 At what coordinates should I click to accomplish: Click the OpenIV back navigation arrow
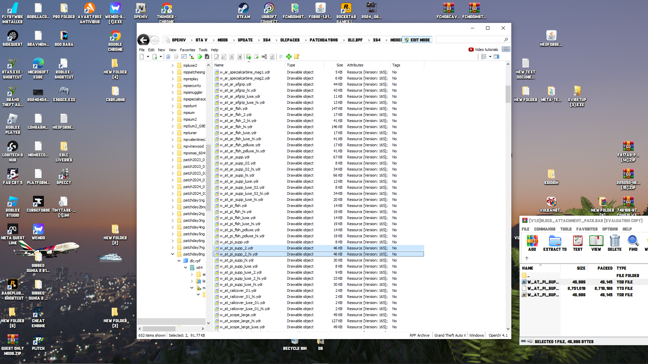coord(143,40)
